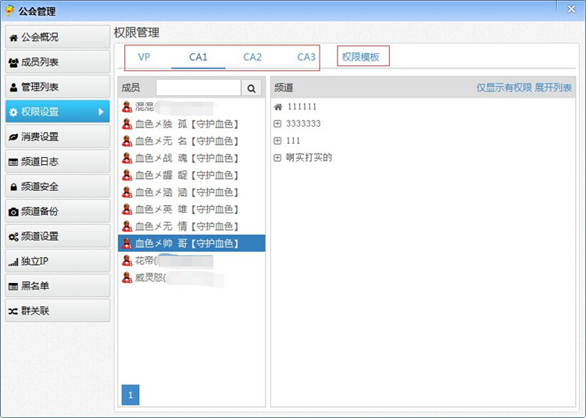Click 展开列表 link

(x=553, y=88)
